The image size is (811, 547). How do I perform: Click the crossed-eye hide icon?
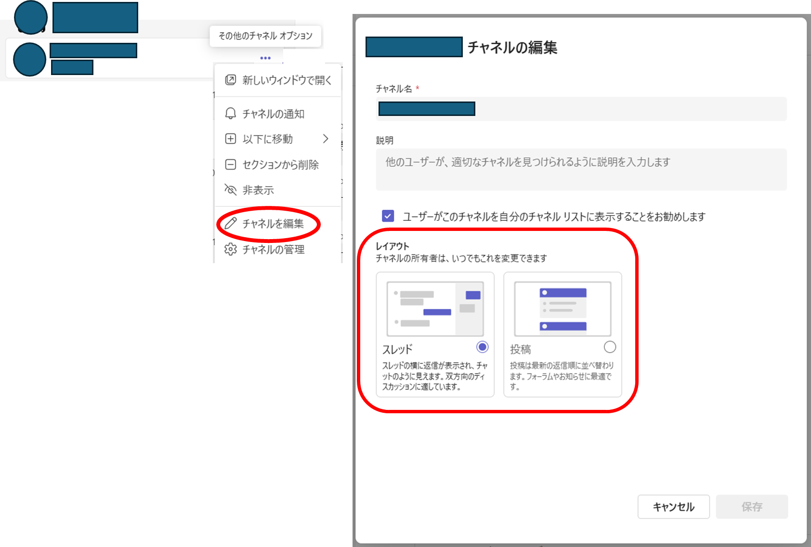click(x=231, y=190)
